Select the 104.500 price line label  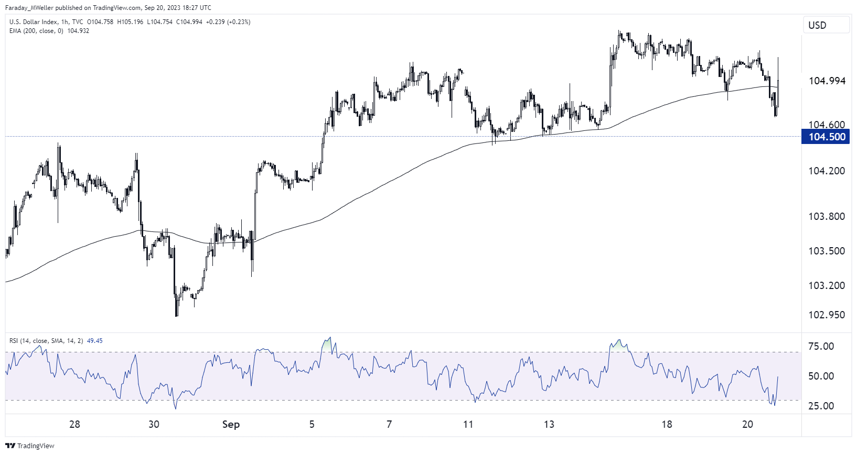[826, 137]
